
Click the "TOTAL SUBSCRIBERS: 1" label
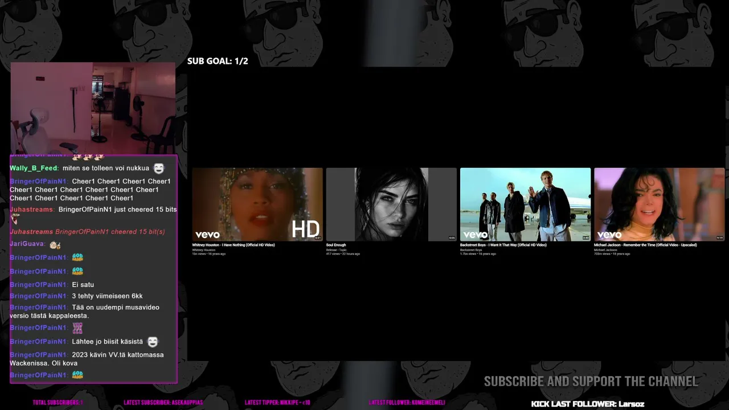(x=58, y=403)
